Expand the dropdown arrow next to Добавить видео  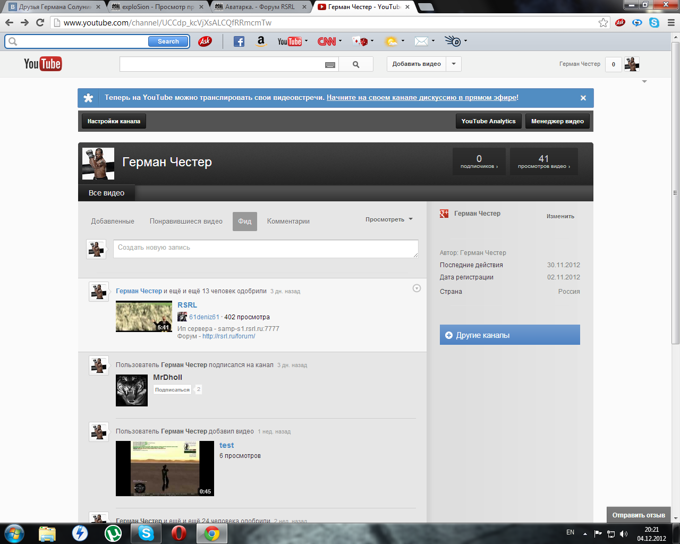point(454,64)
